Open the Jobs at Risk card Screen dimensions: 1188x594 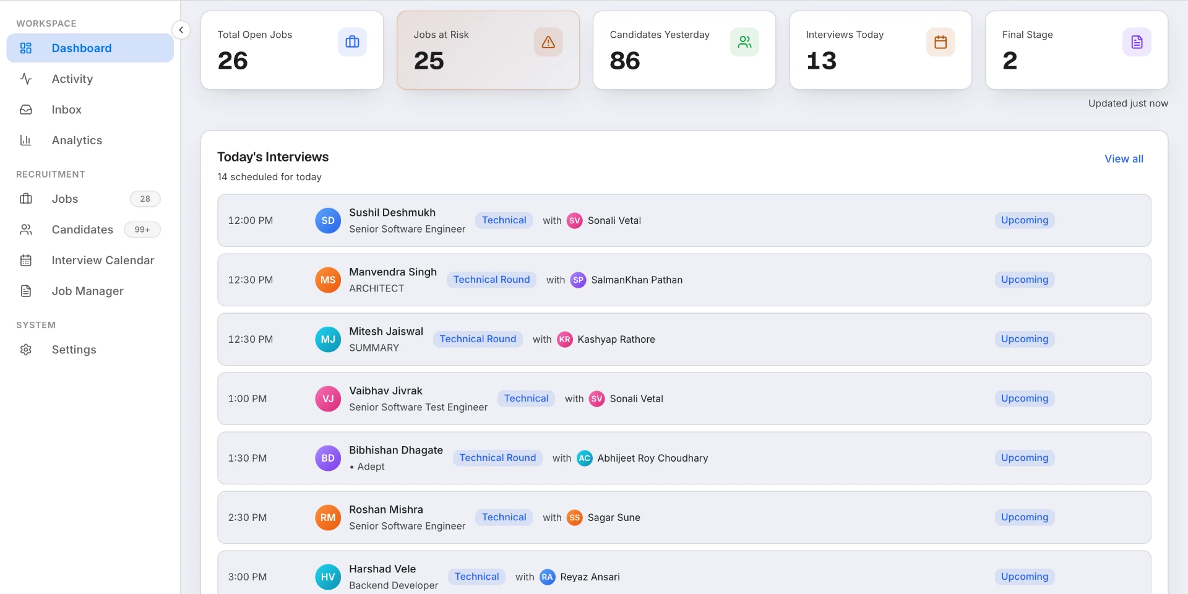[488, 50]
